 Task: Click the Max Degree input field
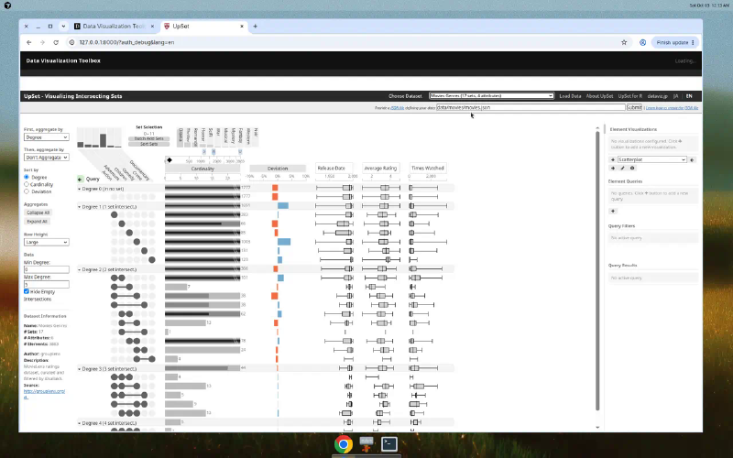pos(47,284)
